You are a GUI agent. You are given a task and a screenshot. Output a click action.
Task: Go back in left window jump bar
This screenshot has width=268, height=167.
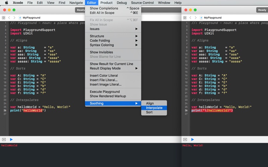pyautogui.click(x=9, y=18)
